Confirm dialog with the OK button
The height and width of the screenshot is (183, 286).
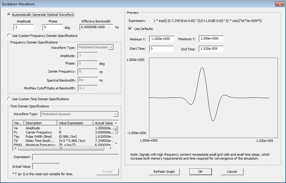point(200,172)
